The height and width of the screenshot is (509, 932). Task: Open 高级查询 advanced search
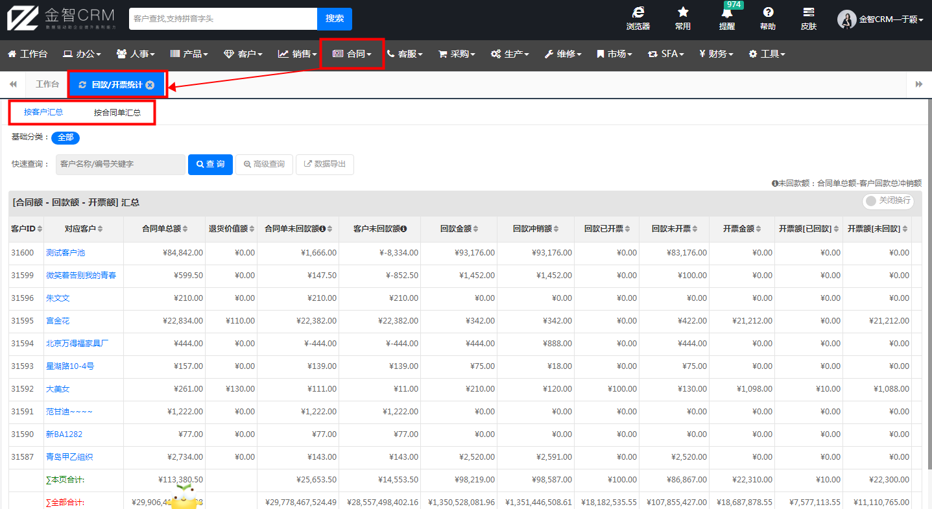tap(264, 165)
